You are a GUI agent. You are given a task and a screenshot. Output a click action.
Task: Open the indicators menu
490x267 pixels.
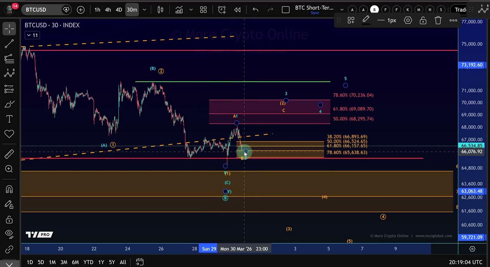(179, 10)
